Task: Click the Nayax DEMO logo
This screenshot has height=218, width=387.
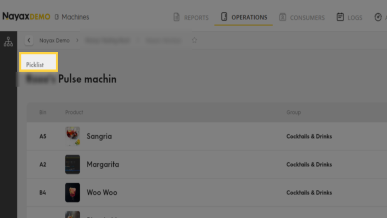Action: click(x=26, y=17)
